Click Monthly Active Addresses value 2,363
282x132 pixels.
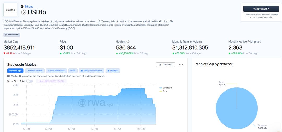point(236,47)
